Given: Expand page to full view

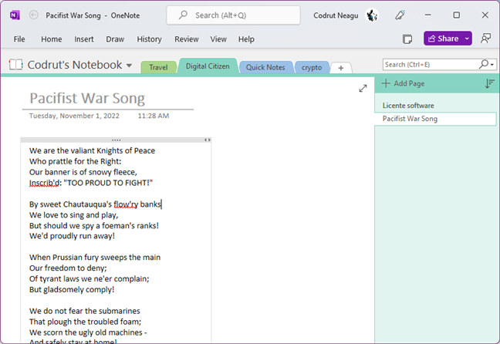Looking at the screenshot, I should 363,89.
